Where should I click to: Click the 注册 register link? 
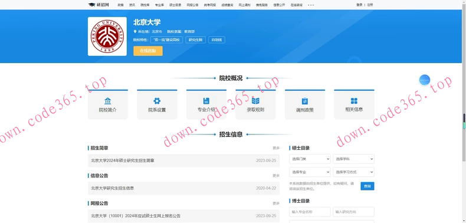point(370,5)
